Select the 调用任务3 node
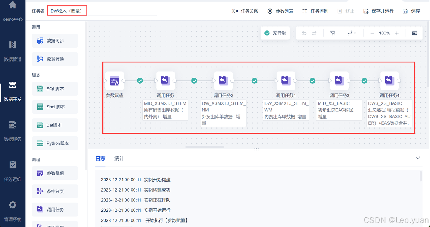Image resolution: width=430 pixels, height=227 pixels. pos(339,81)
